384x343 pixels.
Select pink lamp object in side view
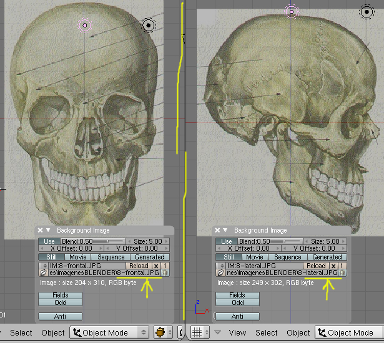coord(292,11)
